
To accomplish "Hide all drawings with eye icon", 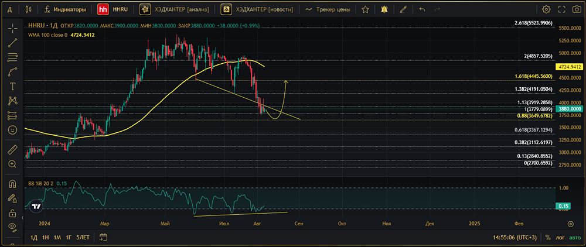I will [12, 227].
